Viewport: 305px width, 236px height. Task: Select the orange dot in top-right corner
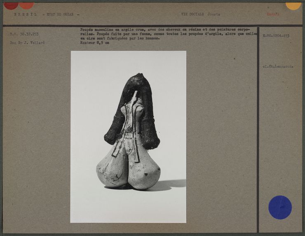click(x=293, y=5)
